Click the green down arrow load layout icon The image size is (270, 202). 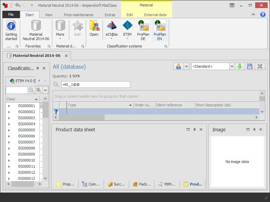coord(240,66)
